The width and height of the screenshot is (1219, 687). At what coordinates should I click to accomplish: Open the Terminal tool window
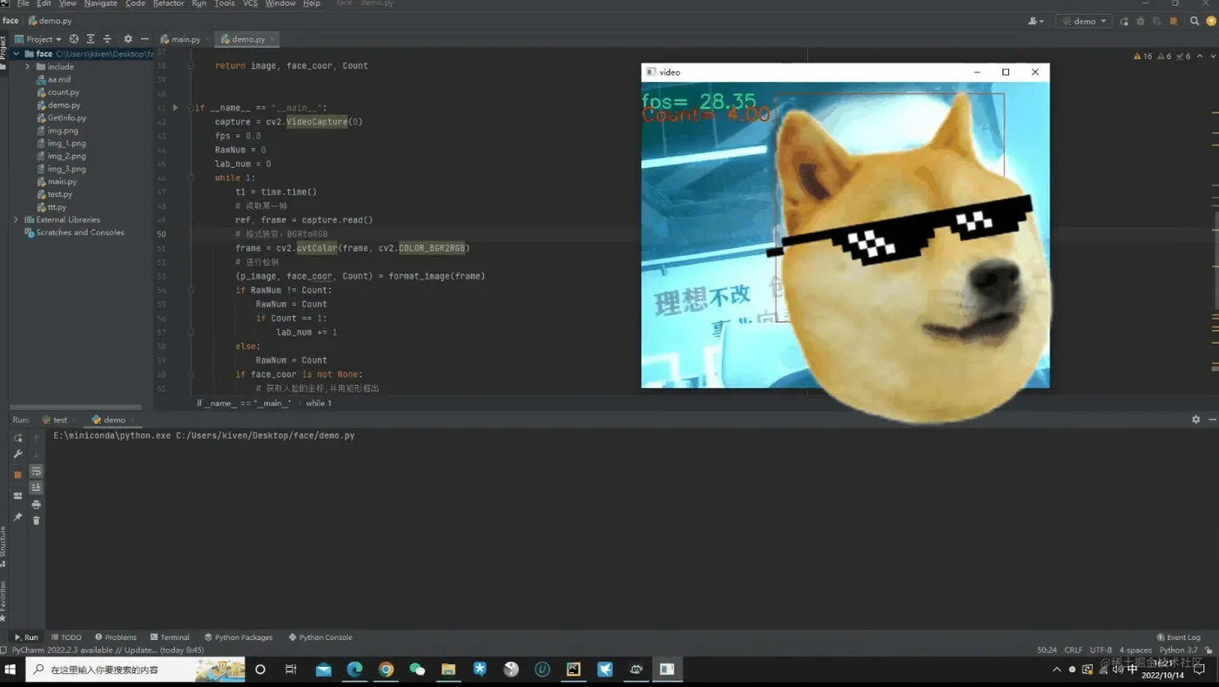(169, 637)
